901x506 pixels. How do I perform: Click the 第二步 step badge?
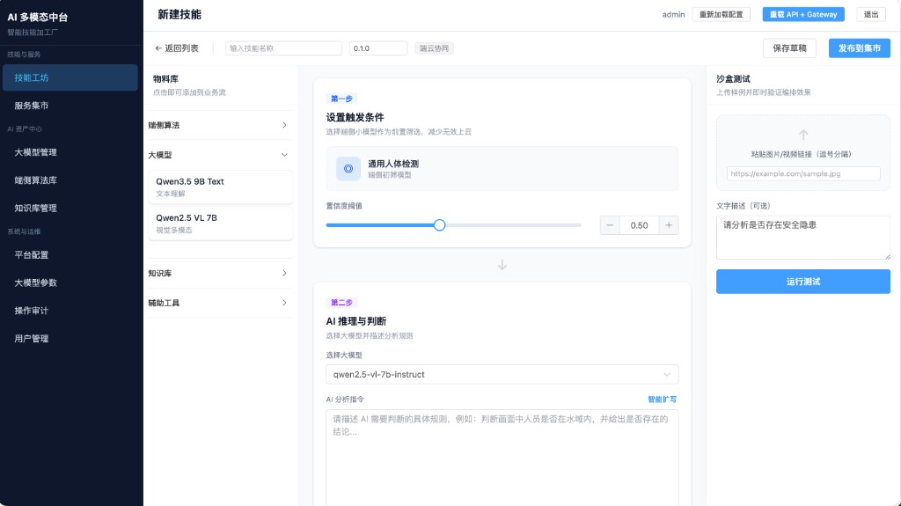point(341,303)
